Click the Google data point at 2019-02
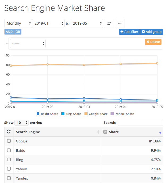Screen dimensions: 166x183 pyautogui.click(x=48, y=64)
